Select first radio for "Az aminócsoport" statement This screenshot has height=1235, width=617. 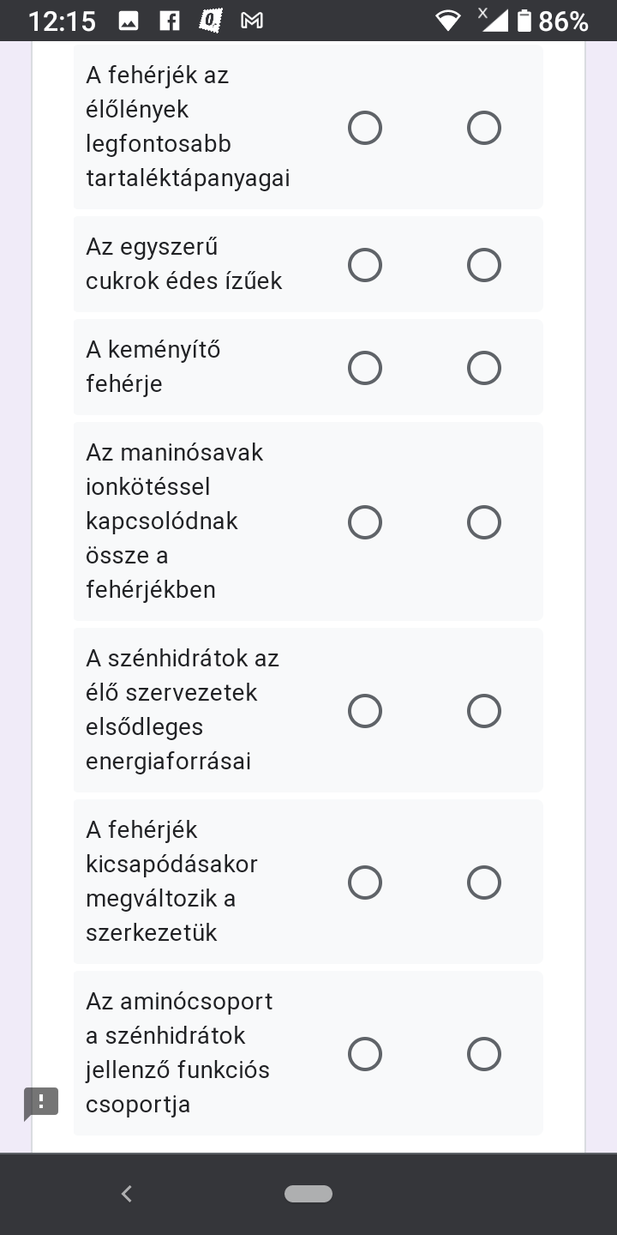coord(365,1054)
